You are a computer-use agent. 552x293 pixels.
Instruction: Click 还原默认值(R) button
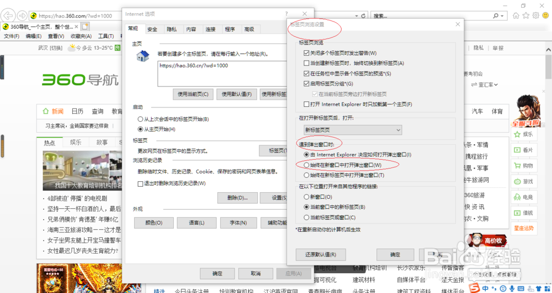click(x=321, y=254)
